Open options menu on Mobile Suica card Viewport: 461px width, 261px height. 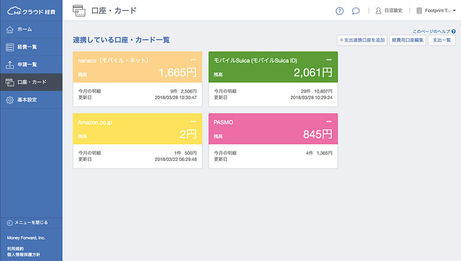(x=328, y=60)
